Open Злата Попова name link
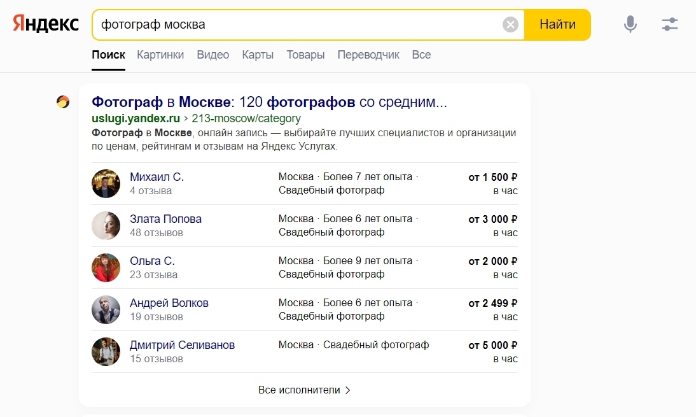Screen dimensions: 696x417 (165, 219)
